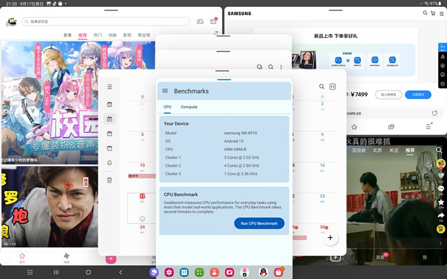The width and height of the screenshot is (447, 279).
Task: Tap the search icon in the middle window
Action: (x=270, y=67)
